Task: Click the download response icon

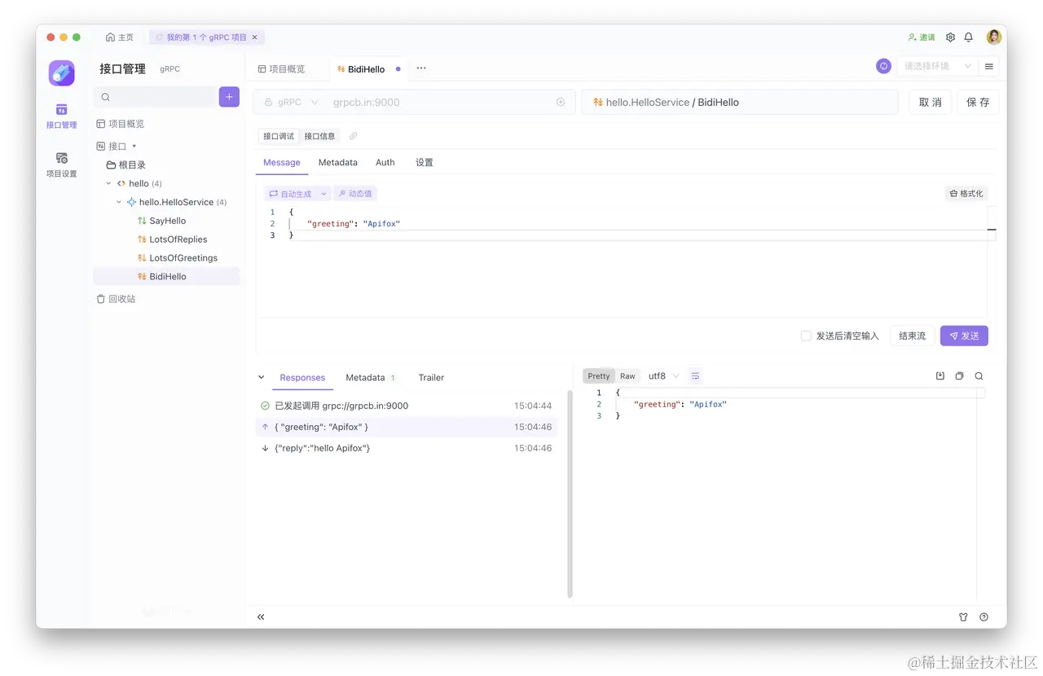Action: pos(941,375)
